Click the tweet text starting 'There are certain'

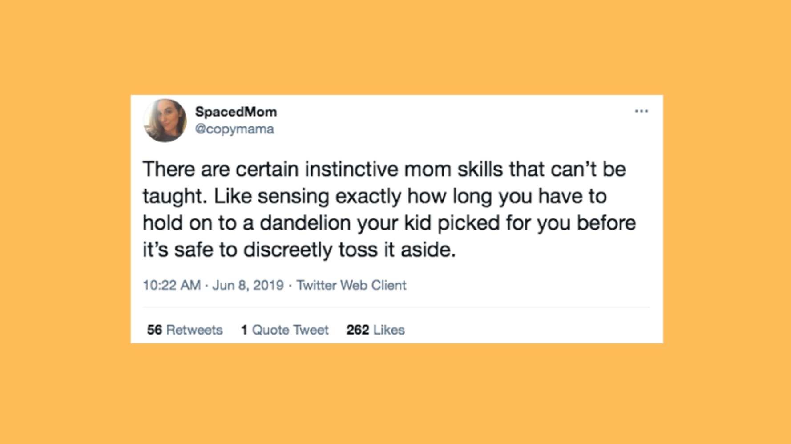(389, 209)
